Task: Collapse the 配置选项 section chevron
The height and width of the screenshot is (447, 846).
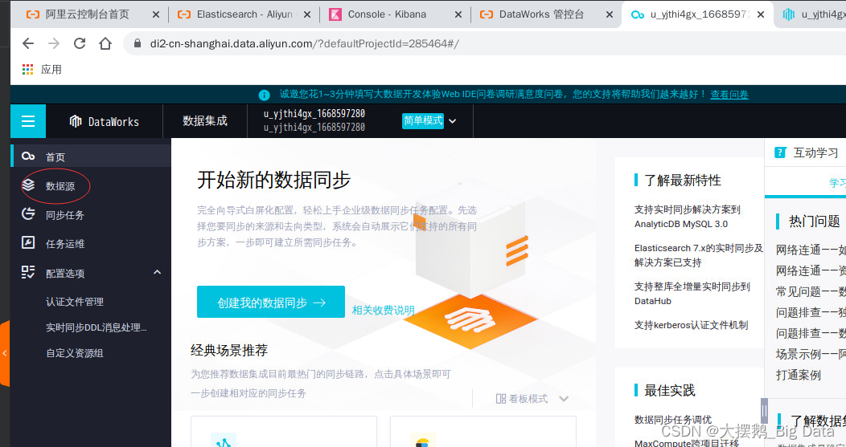Action: (157, 273)
